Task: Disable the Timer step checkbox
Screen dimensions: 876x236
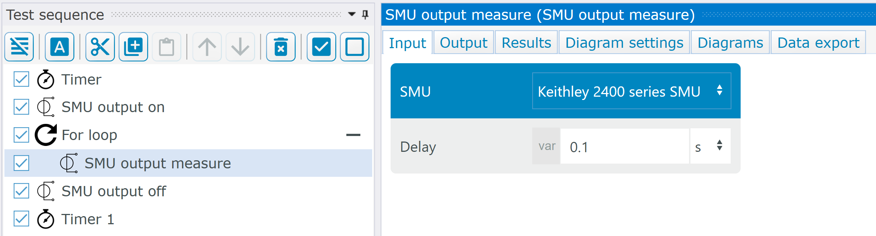Action: pos(21,79)
